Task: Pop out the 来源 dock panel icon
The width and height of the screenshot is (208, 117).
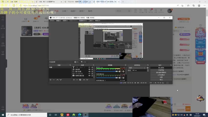Action: [94, 65]
